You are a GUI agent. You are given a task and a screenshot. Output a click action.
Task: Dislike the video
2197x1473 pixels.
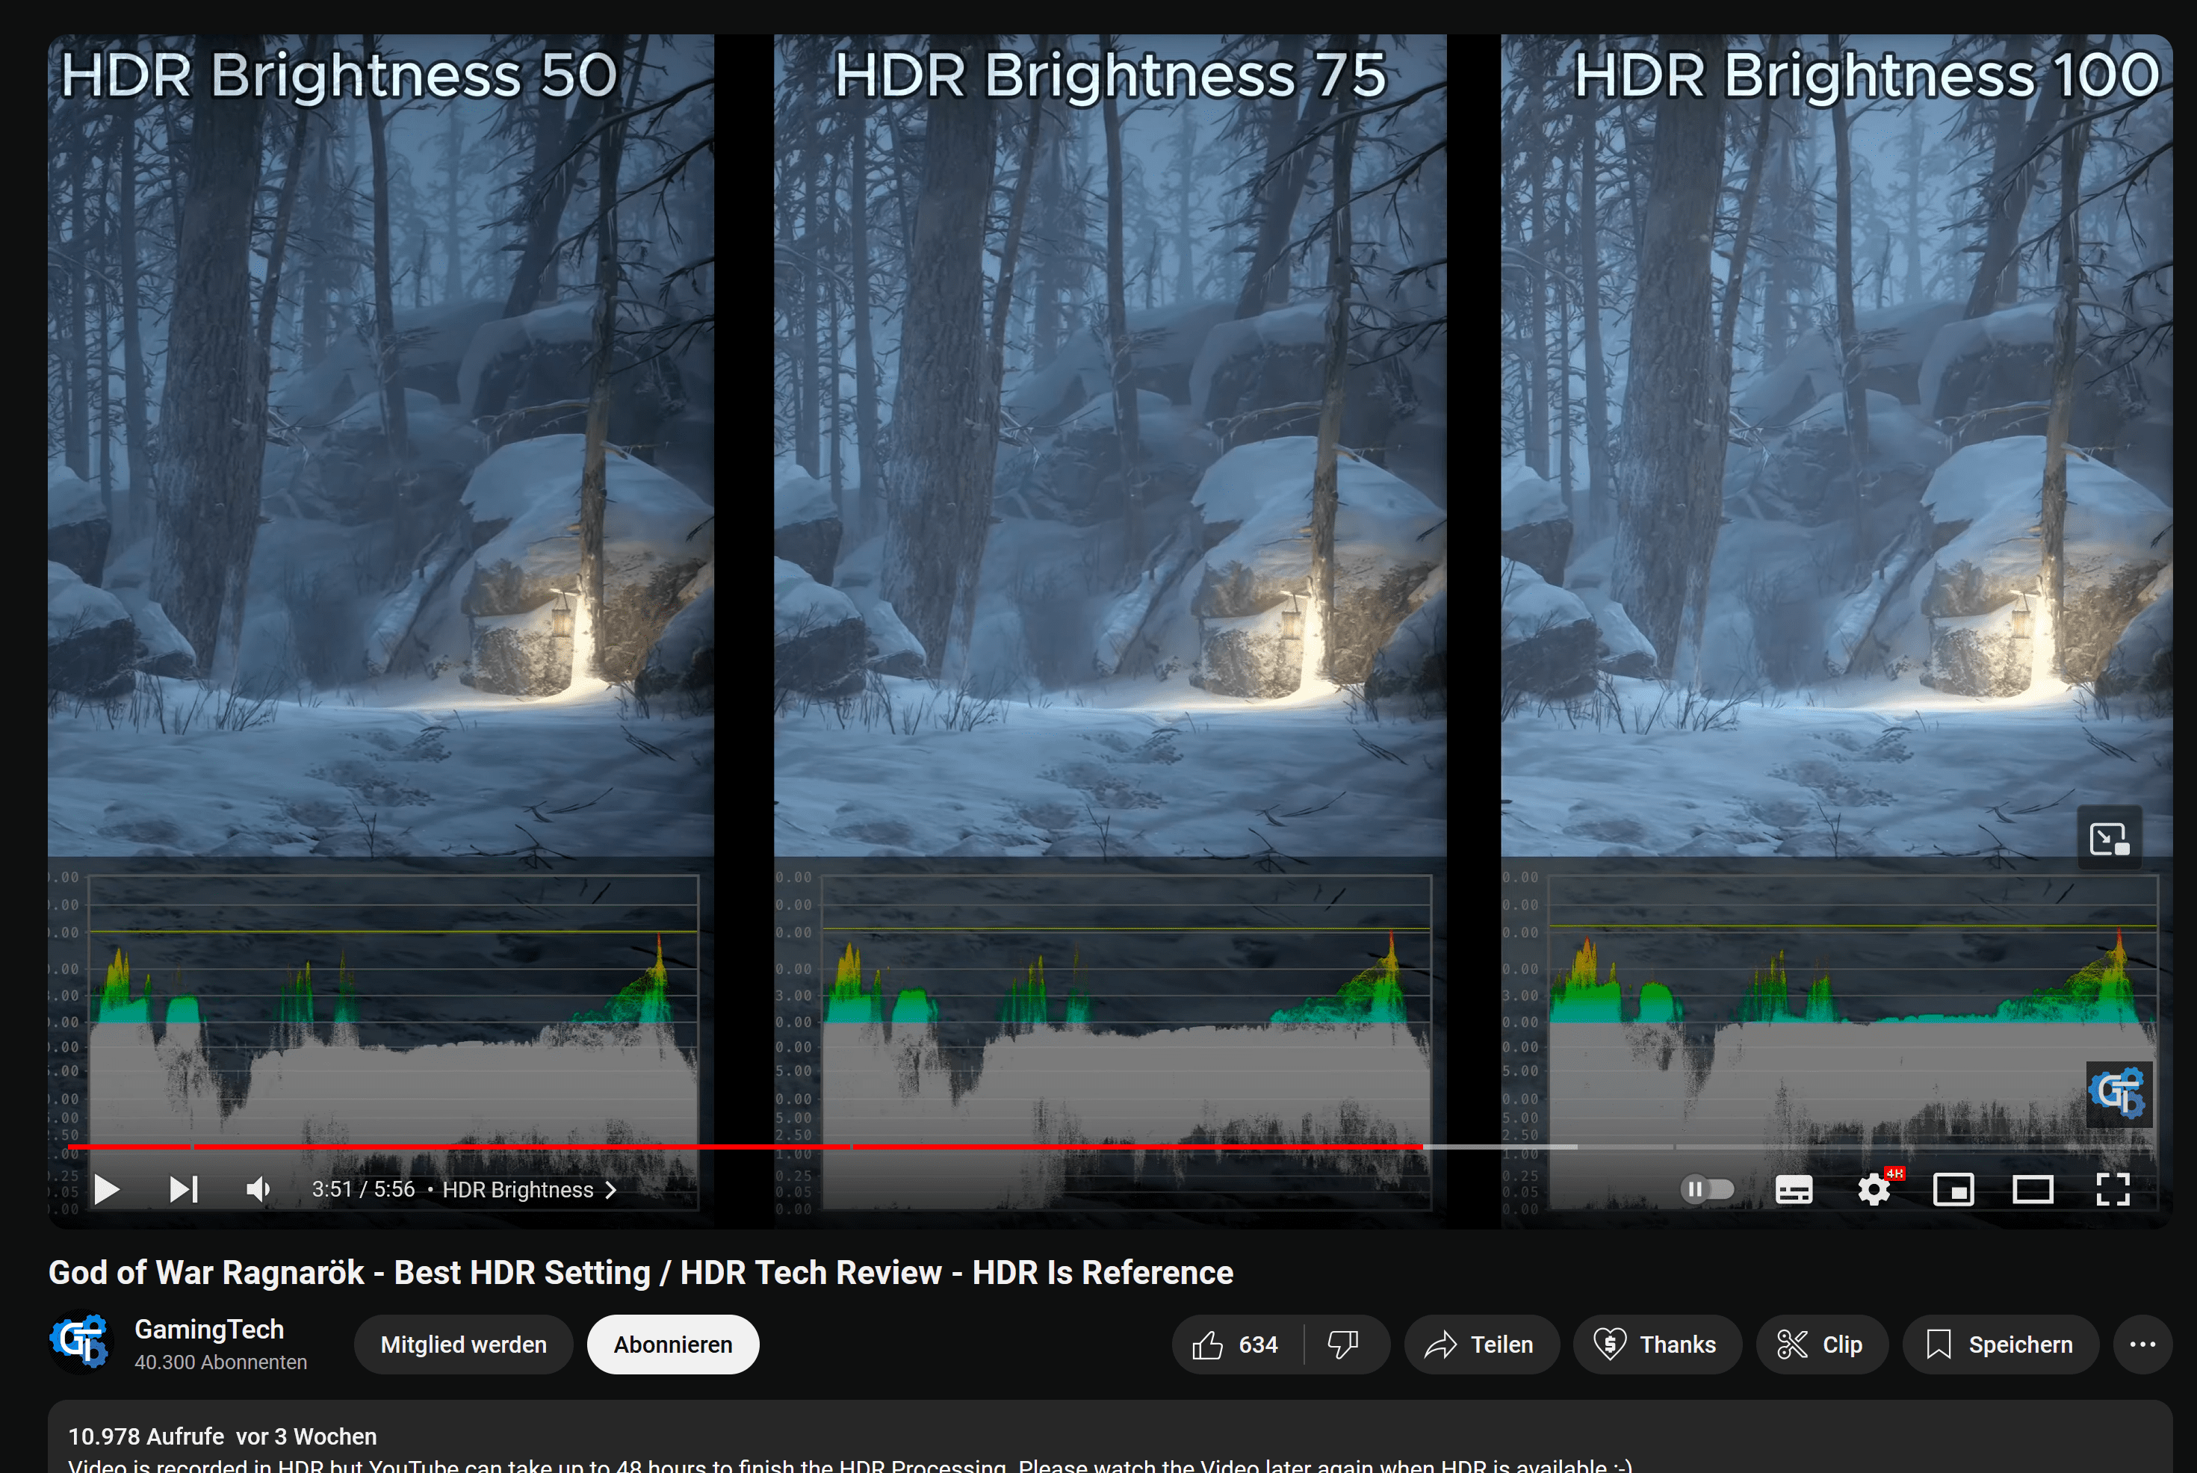click(1344, 1345)
